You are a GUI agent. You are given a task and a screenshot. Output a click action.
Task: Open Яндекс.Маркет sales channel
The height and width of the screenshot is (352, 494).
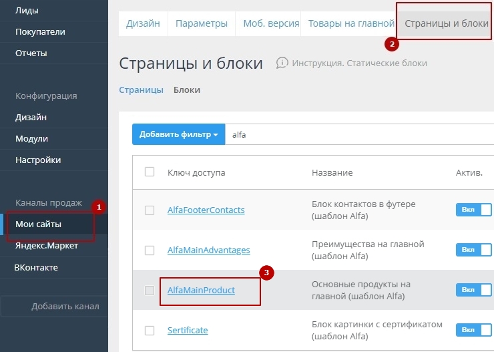47,246
